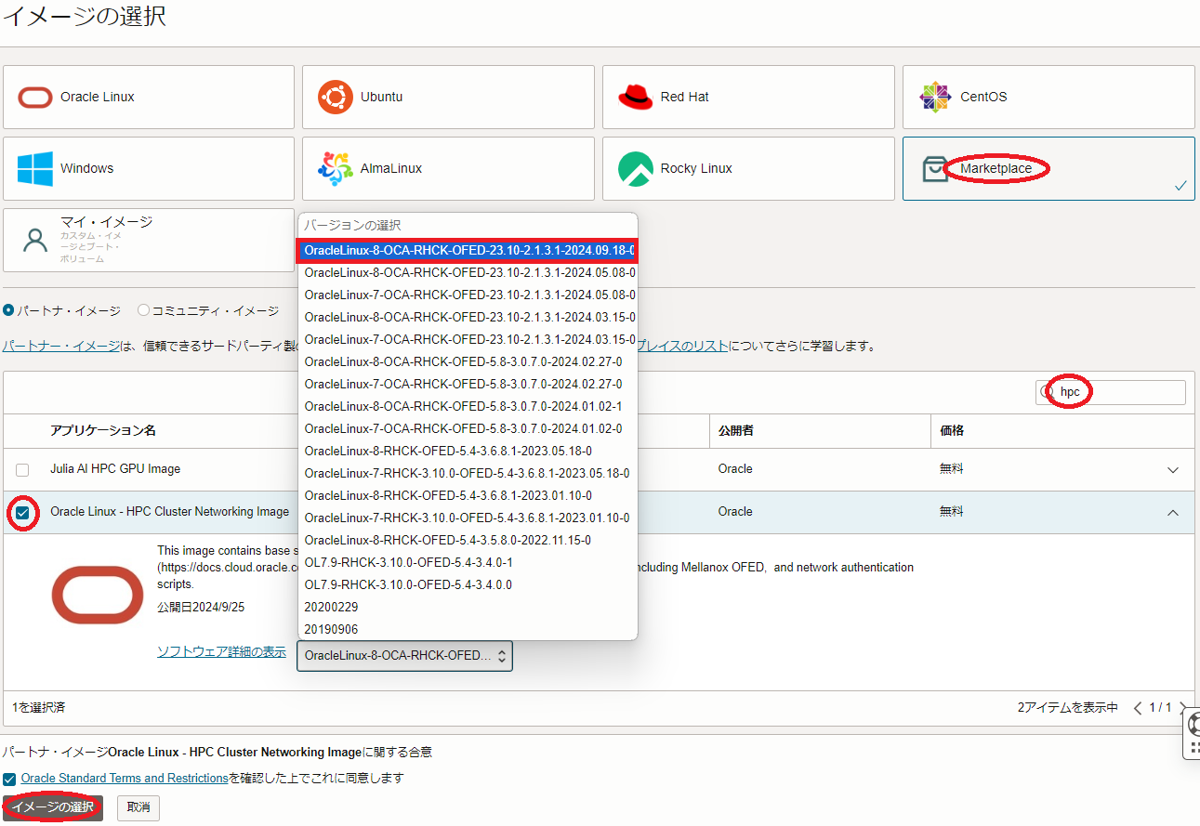Viewport: 1200px width, 826px height.
Task: Select the パートナ・イメージ radio button
Action: coord(8,310)
